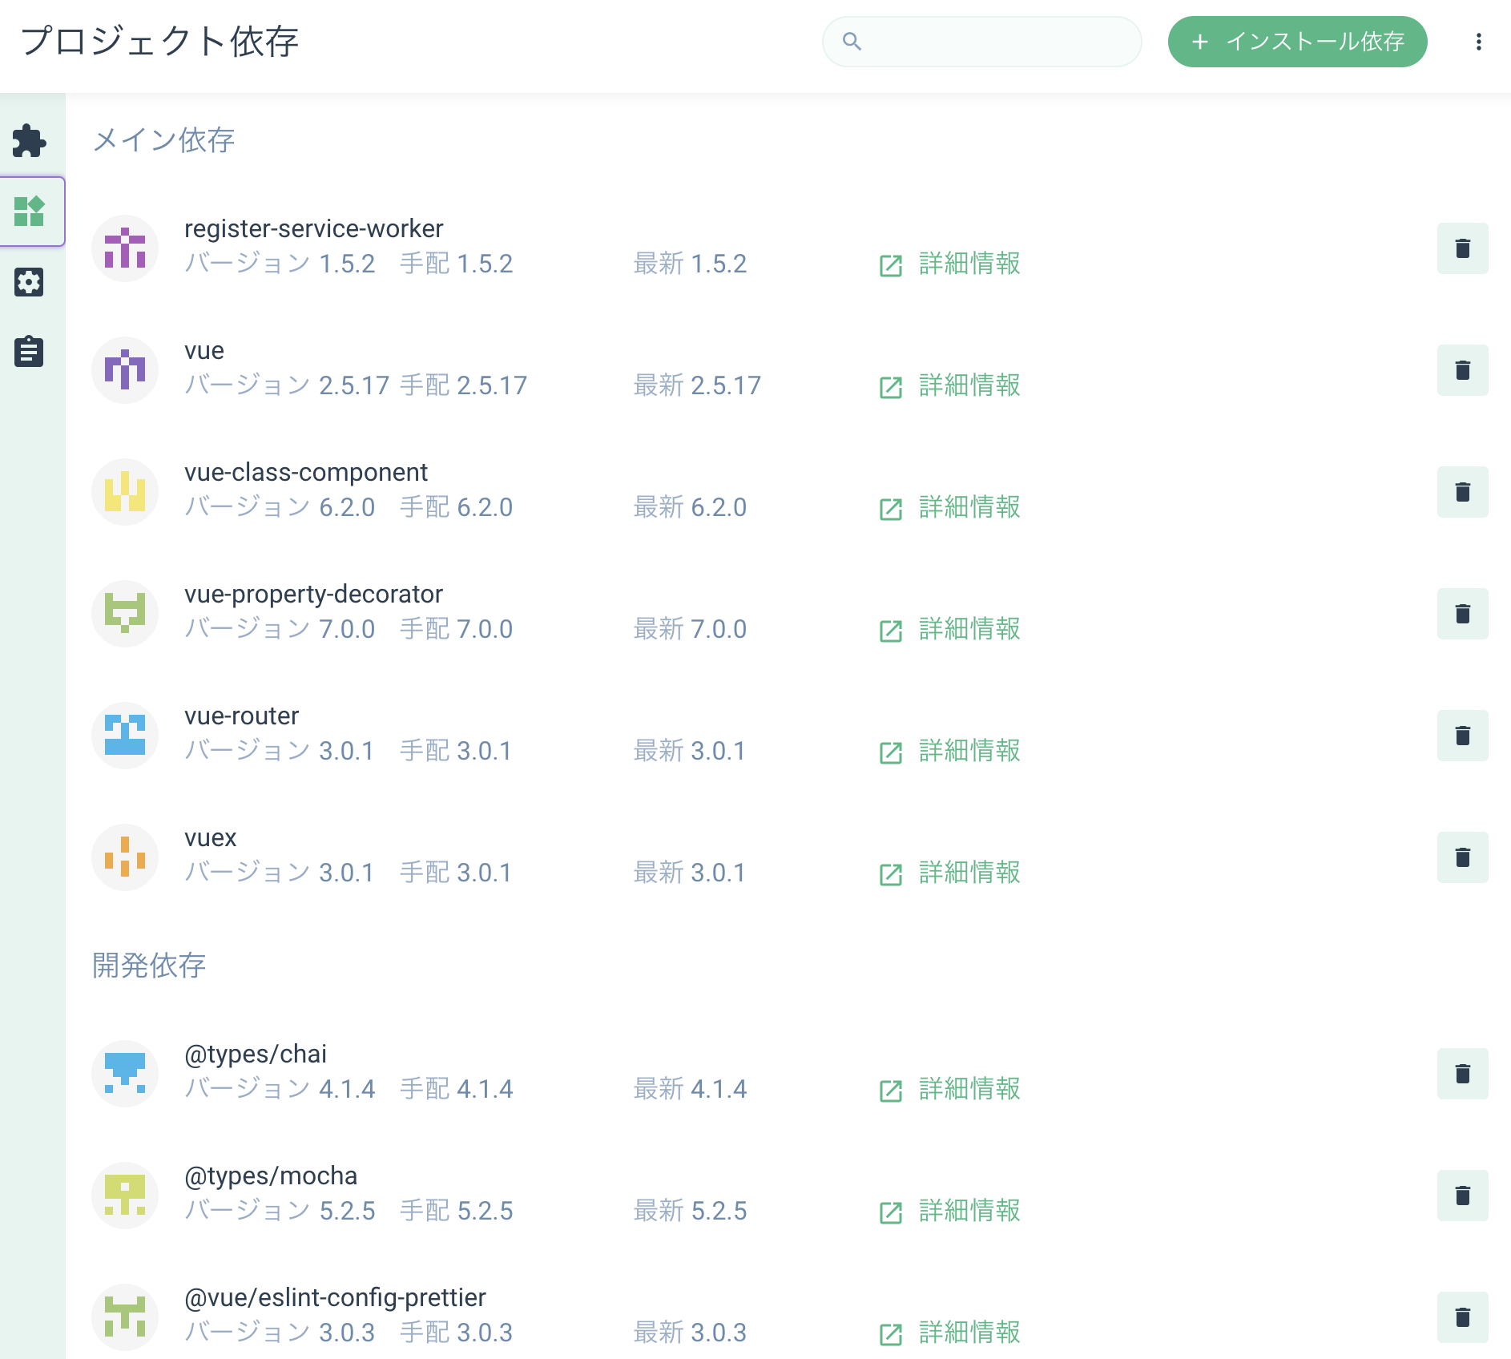Open 詳細情報 link for vue-router
1511x1359 pixels.
click(949, 751)
